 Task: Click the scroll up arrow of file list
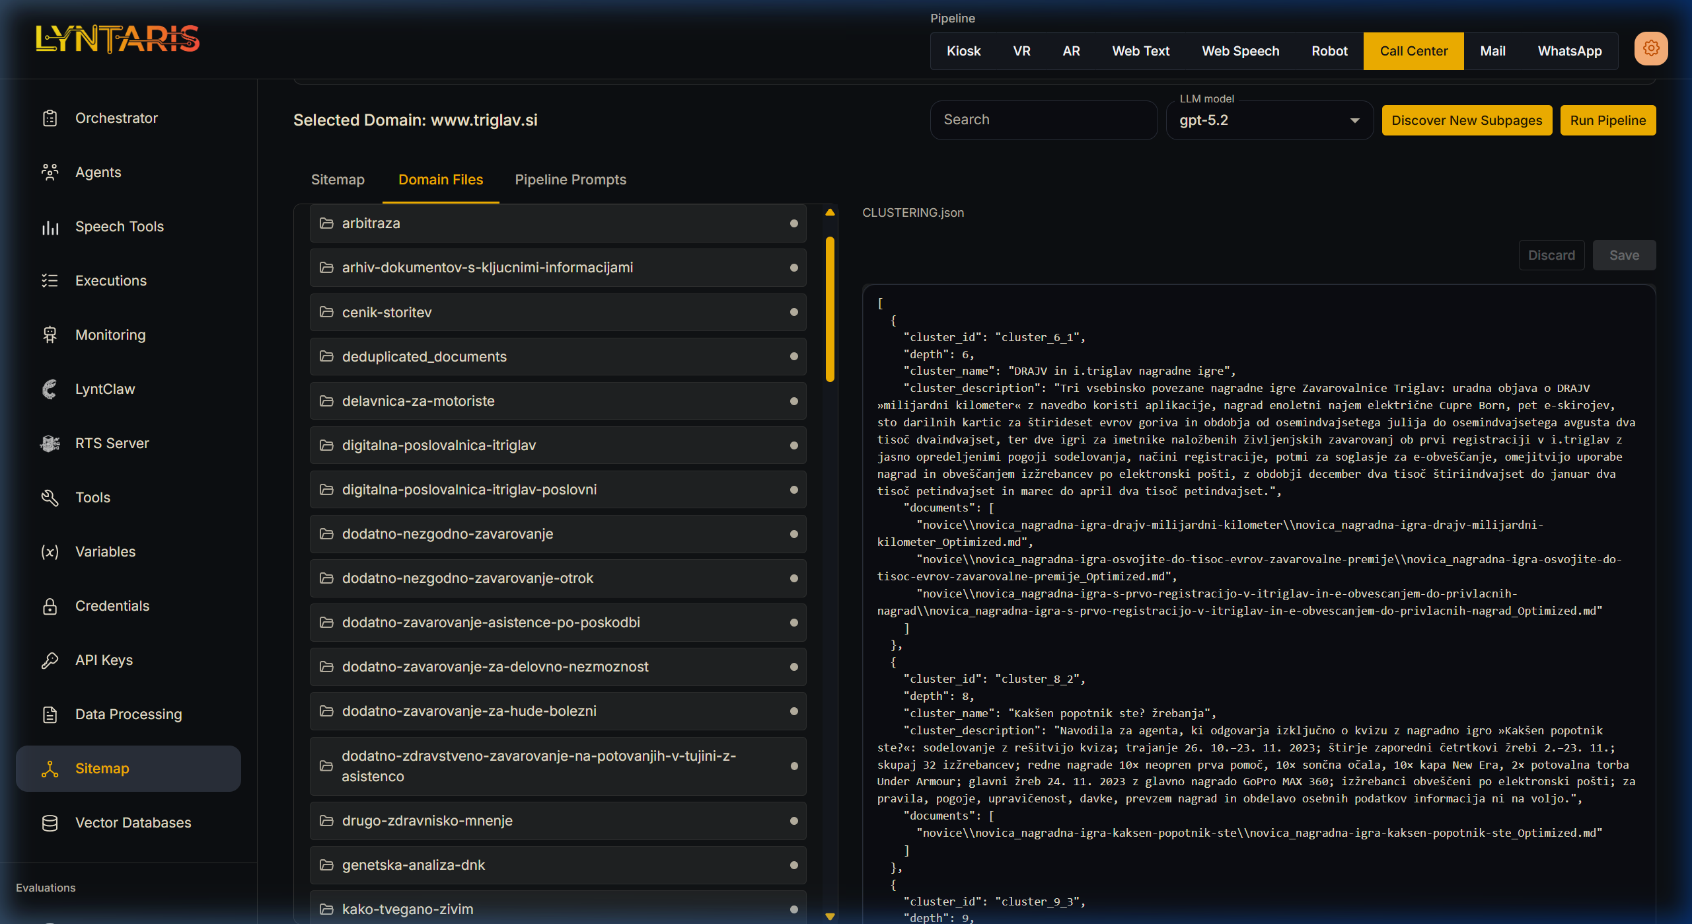coord(830,212)
